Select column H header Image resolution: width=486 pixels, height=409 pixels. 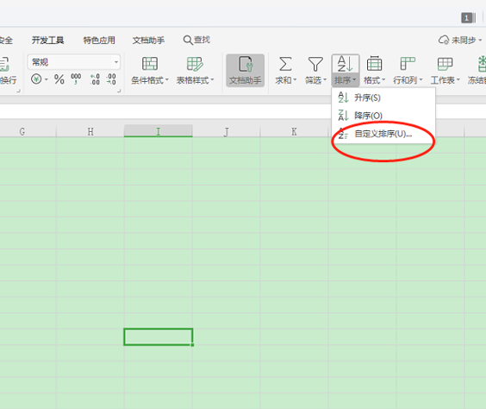coord(90,131)
